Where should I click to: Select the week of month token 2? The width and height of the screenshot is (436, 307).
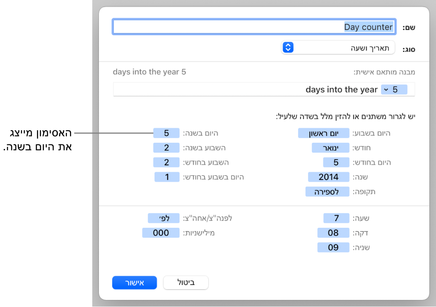(166, 162)
